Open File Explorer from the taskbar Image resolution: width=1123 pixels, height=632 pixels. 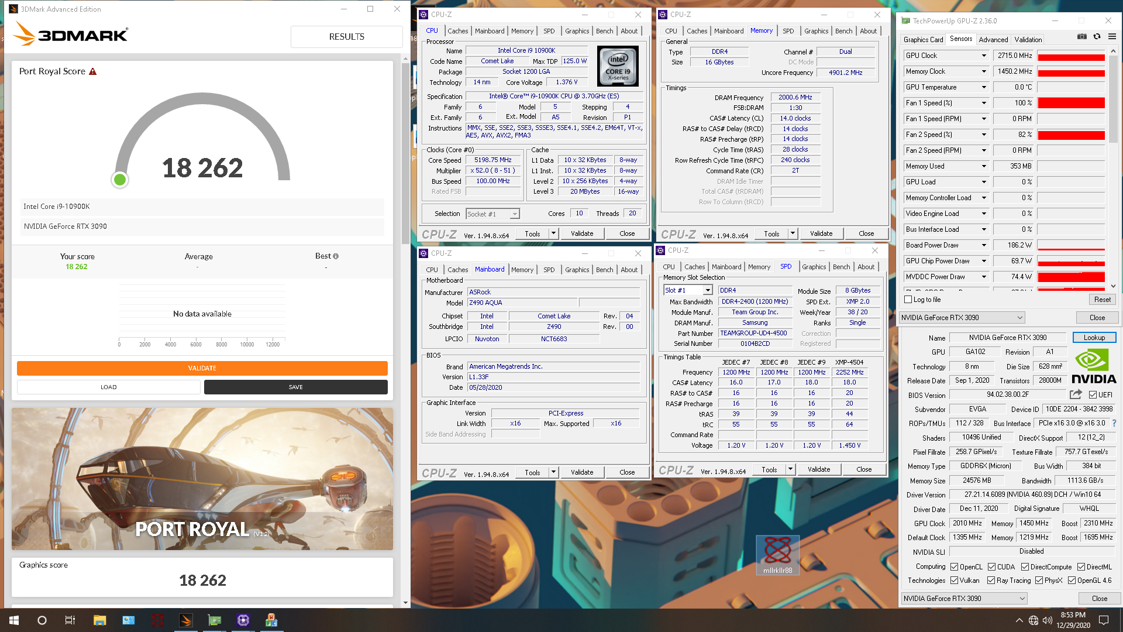pyautogui.click(x=99, y=620)
